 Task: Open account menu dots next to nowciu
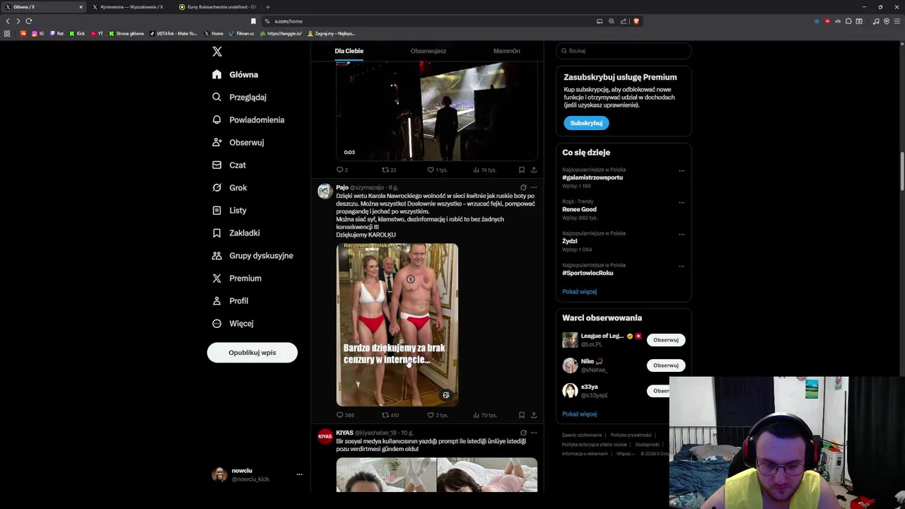tap(299, 474)
